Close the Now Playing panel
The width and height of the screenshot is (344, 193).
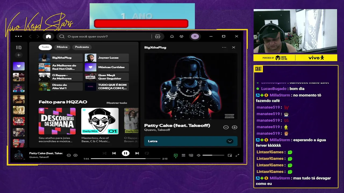point(234,47)
